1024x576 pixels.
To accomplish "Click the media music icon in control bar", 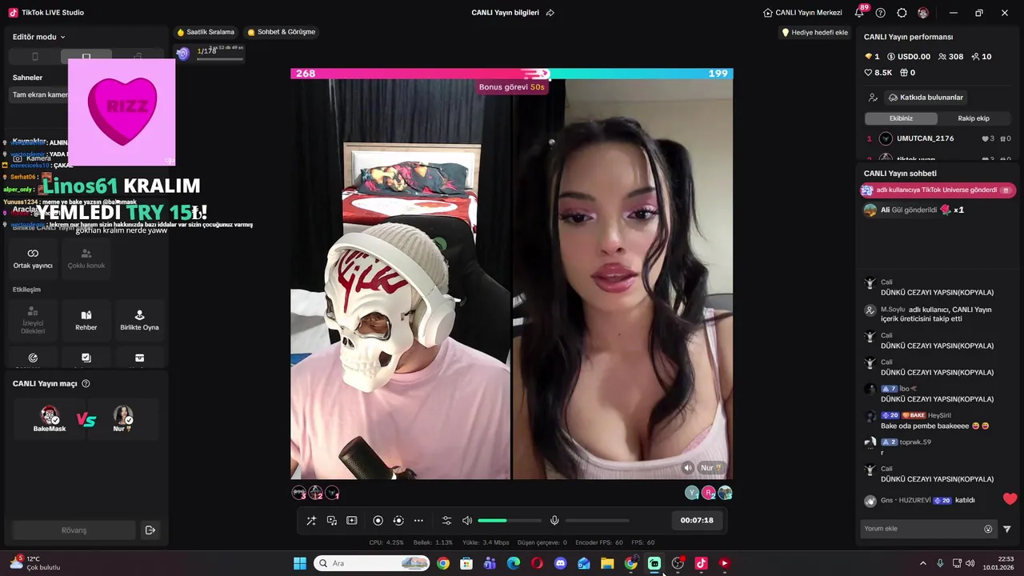I will [x=332, y=521].
